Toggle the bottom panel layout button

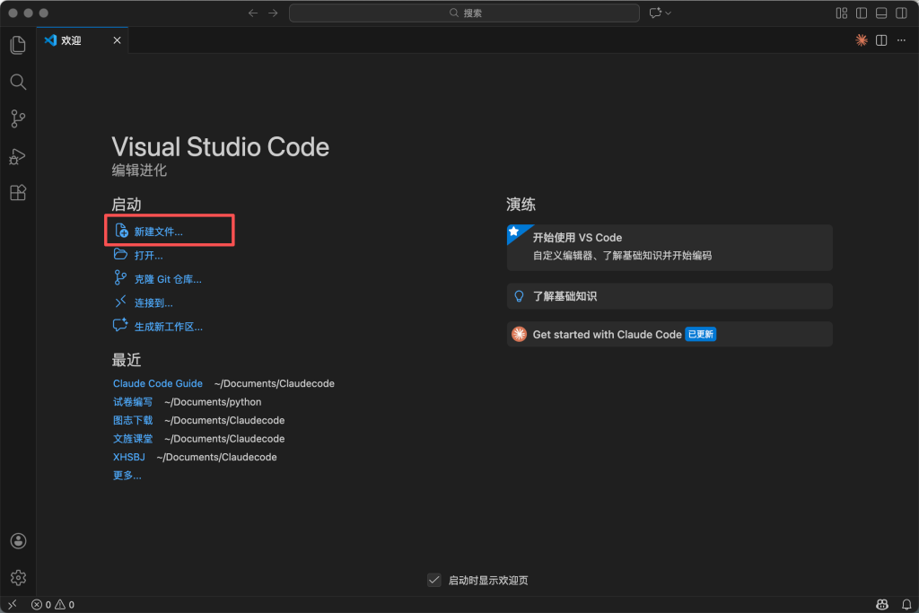tap(881, 13)
